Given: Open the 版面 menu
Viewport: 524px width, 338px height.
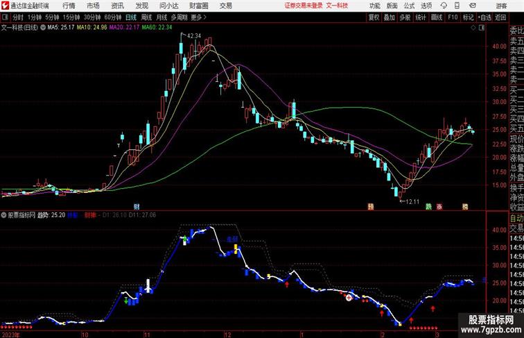Looking at the screenshot, I should (392, 6).
